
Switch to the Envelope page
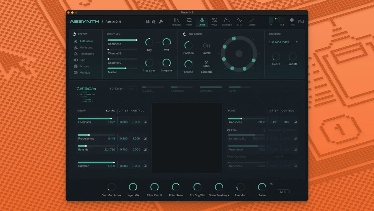pos(227,22)
